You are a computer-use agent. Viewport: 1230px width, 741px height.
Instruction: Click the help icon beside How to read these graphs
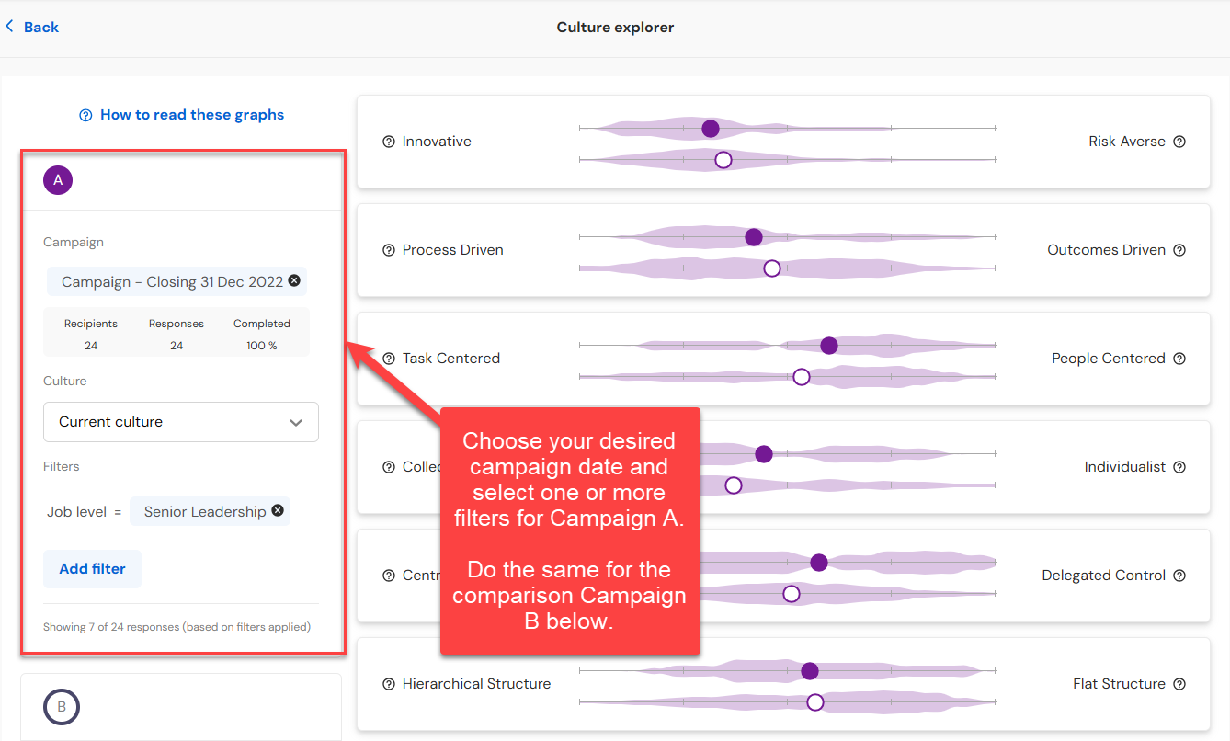85,115
